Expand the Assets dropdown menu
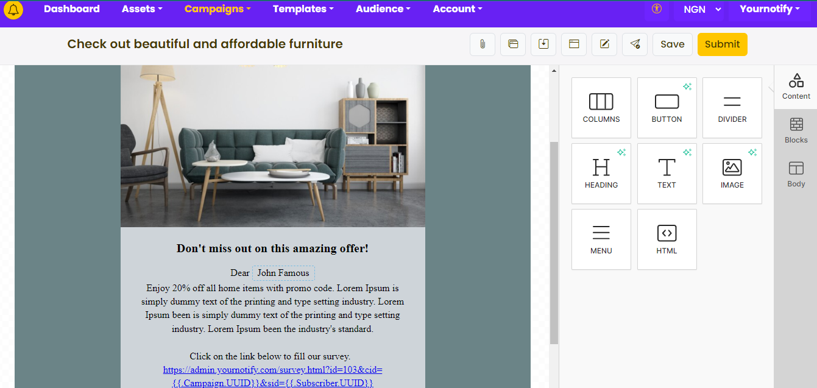 coord(142,9)
